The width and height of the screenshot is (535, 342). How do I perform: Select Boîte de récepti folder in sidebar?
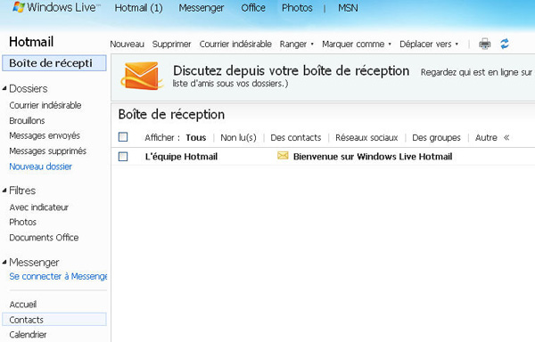54,63
